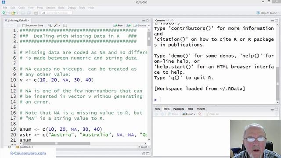The height and width of the screenshot is (158, 281).
Task: Enable the Source on Save checkbox
Action: click(x=24, y=25)
